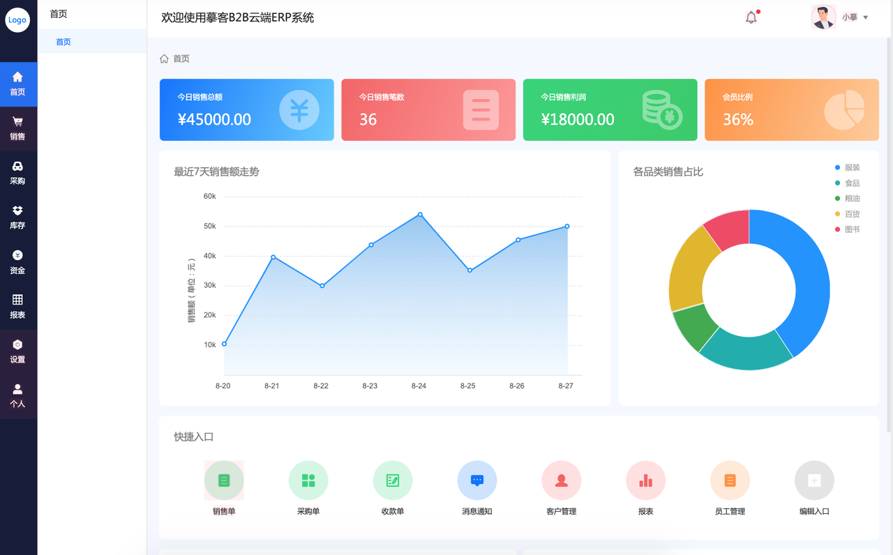Click the 首页 breadcrumb text
Image resolution: width=893 pixels, height=555 pixels.
point(181,59)
